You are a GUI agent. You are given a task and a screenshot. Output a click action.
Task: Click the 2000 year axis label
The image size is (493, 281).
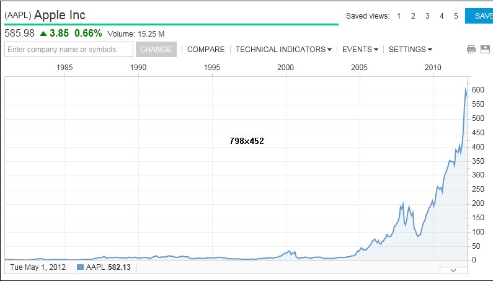click(x=285, y=68)
